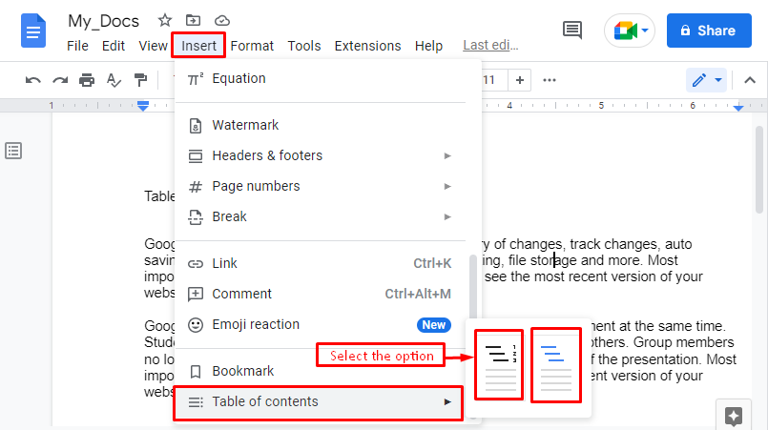Click the Page numbers hash icon
768x430 pixels.
tap(196, 187)
